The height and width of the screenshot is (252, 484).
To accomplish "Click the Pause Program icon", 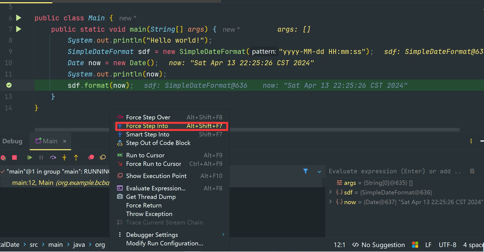I will pos(41,157).
